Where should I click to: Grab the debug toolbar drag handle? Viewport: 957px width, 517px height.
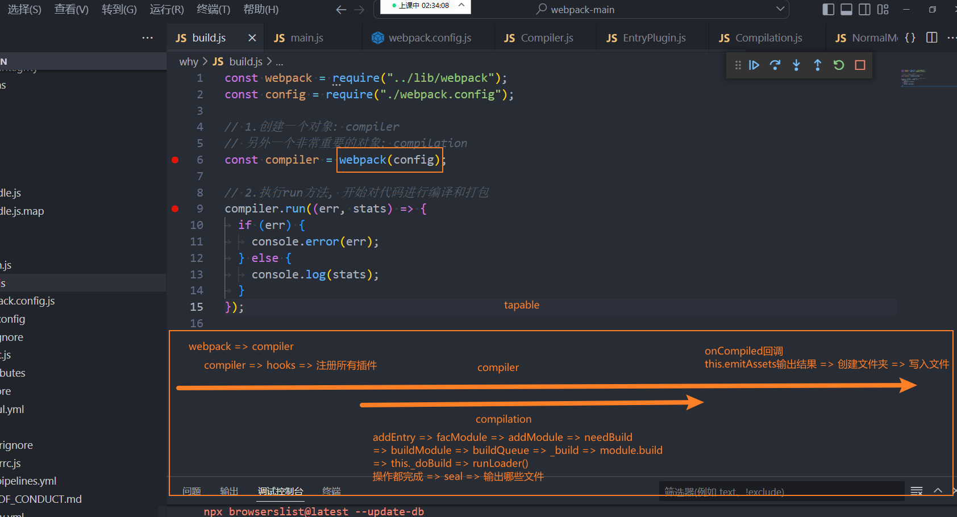(x=738, y=65)
